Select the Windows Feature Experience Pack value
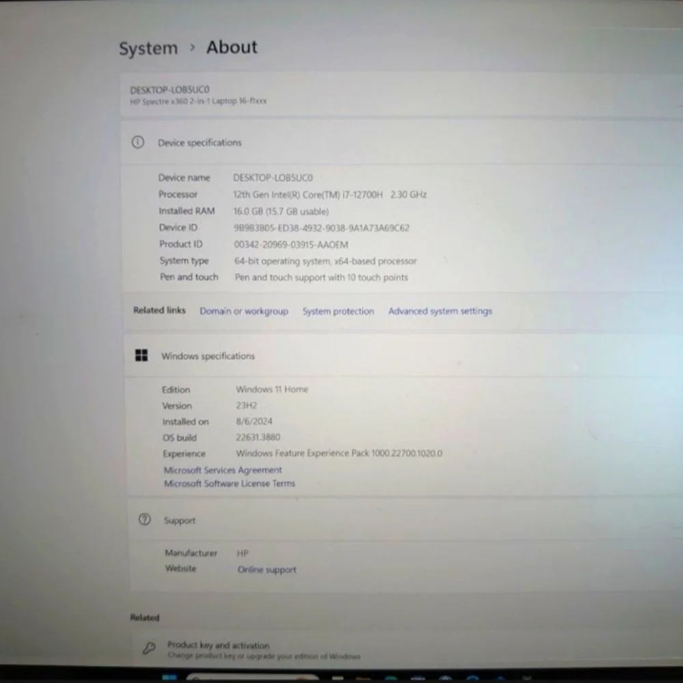The width and height of the screenshot is (683, 683). 339,453
